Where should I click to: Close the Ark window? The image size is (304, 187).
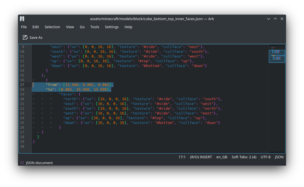point(282,19)
